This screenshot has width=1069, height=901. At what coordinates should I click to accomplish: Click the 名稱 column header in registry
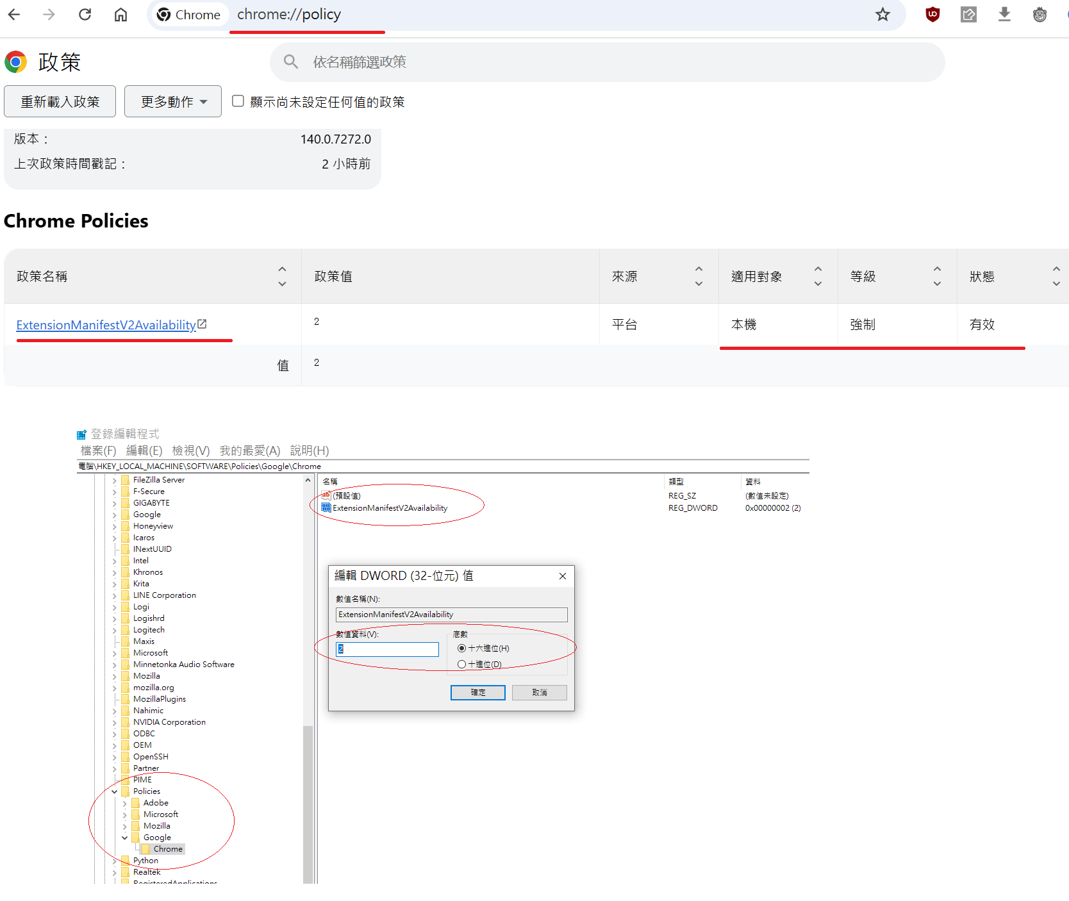point(330,481)
